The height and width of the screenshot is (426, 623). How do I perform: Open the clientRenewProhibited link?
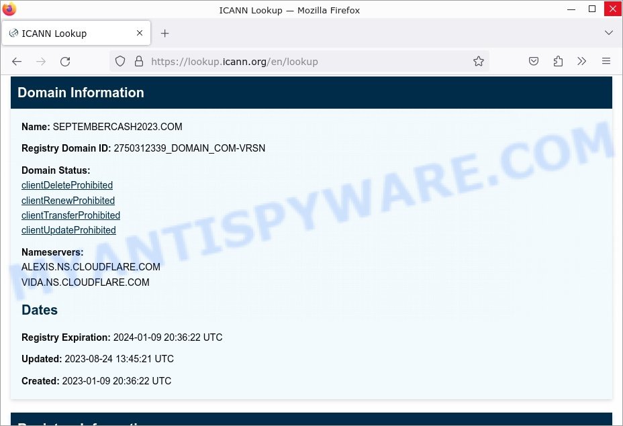[x=68, y=201]
